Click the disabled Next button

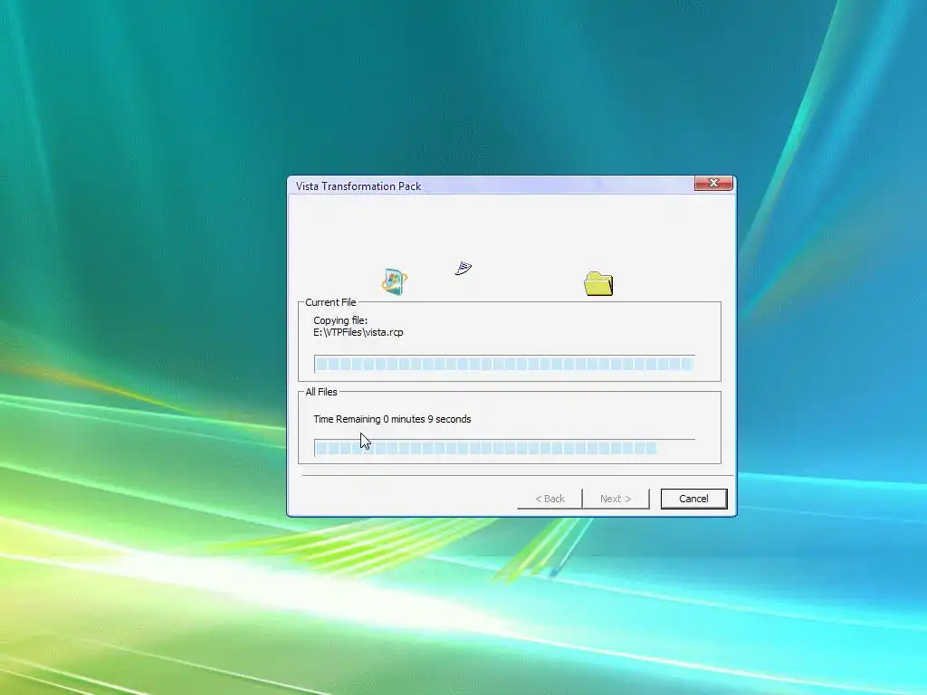[x=616, y=499]
